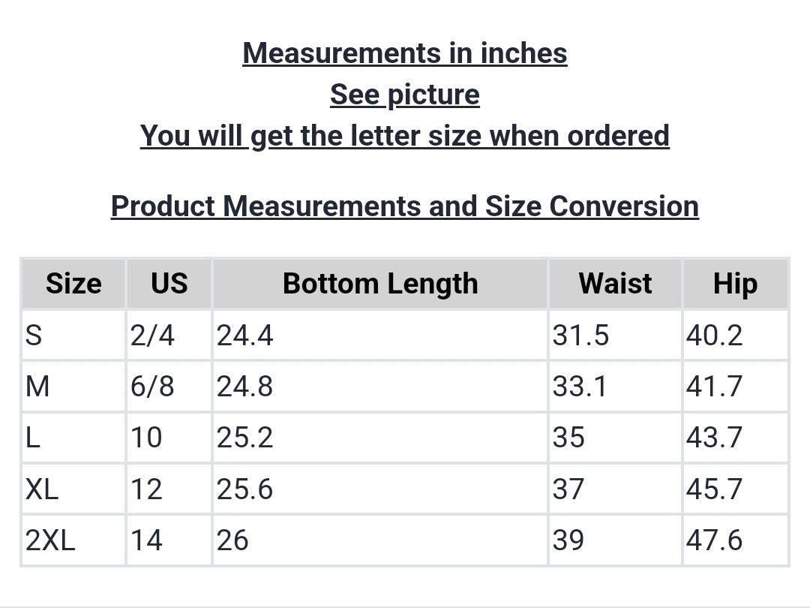Click the US column header
This screenshot has height=608, width=810.
click(169, 284)
